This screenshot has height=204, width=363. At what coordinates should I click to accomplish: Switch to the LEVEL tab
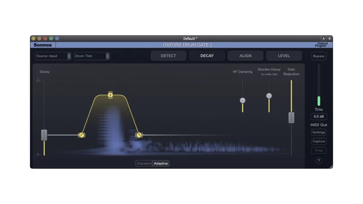point(284,56)
